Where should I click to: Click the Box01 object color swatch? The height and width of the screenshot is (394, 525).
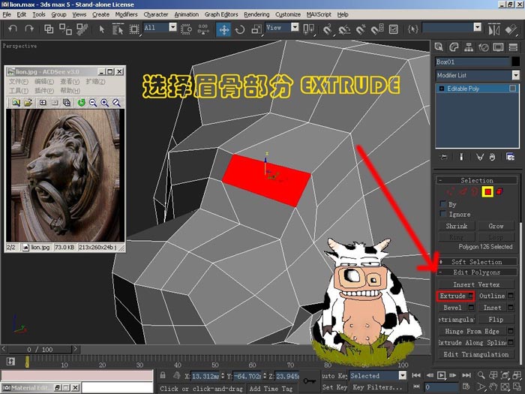(x=516, y=62)
